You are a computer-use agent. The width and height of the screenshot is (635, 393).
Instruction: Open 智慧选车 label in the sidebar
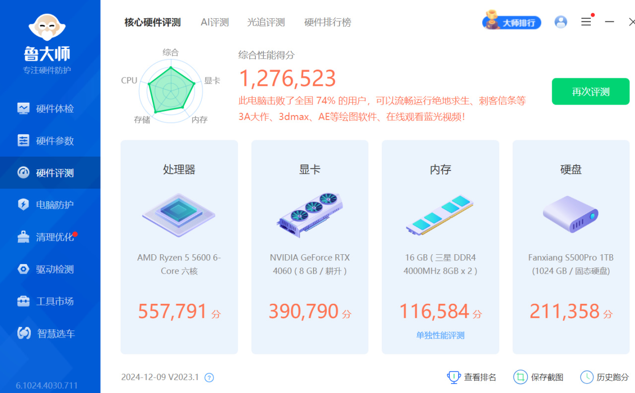[x=56, y=334]
